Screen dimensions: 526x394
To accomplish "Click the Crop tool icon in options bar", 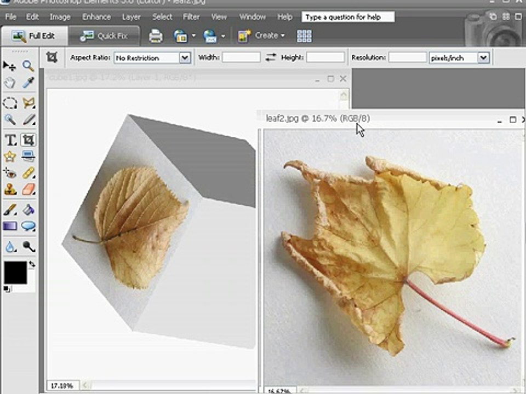I will coord(52,57).
